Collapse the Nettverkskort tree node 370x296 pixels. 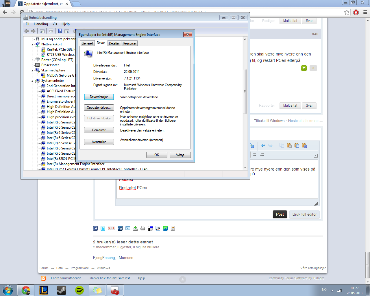click(33, 45)
